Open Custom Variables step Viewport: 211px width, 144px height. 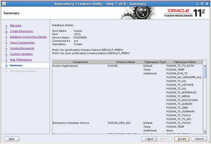click(21, 54)
